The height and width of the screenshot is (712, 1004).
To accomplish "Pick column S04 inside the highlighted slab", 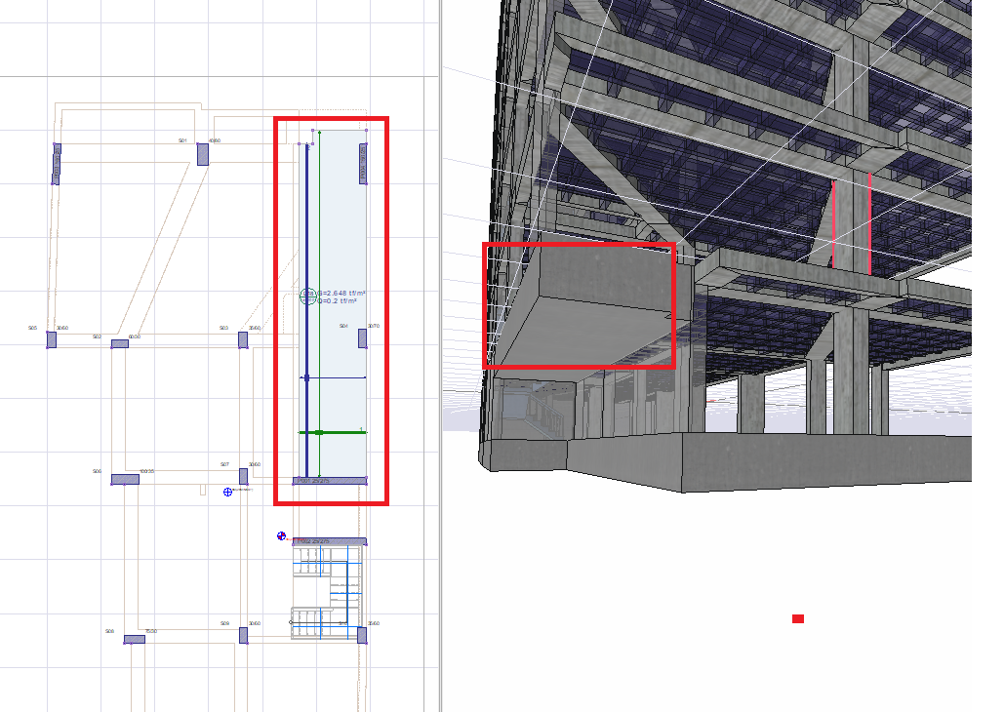I will (x=362, y=338).
